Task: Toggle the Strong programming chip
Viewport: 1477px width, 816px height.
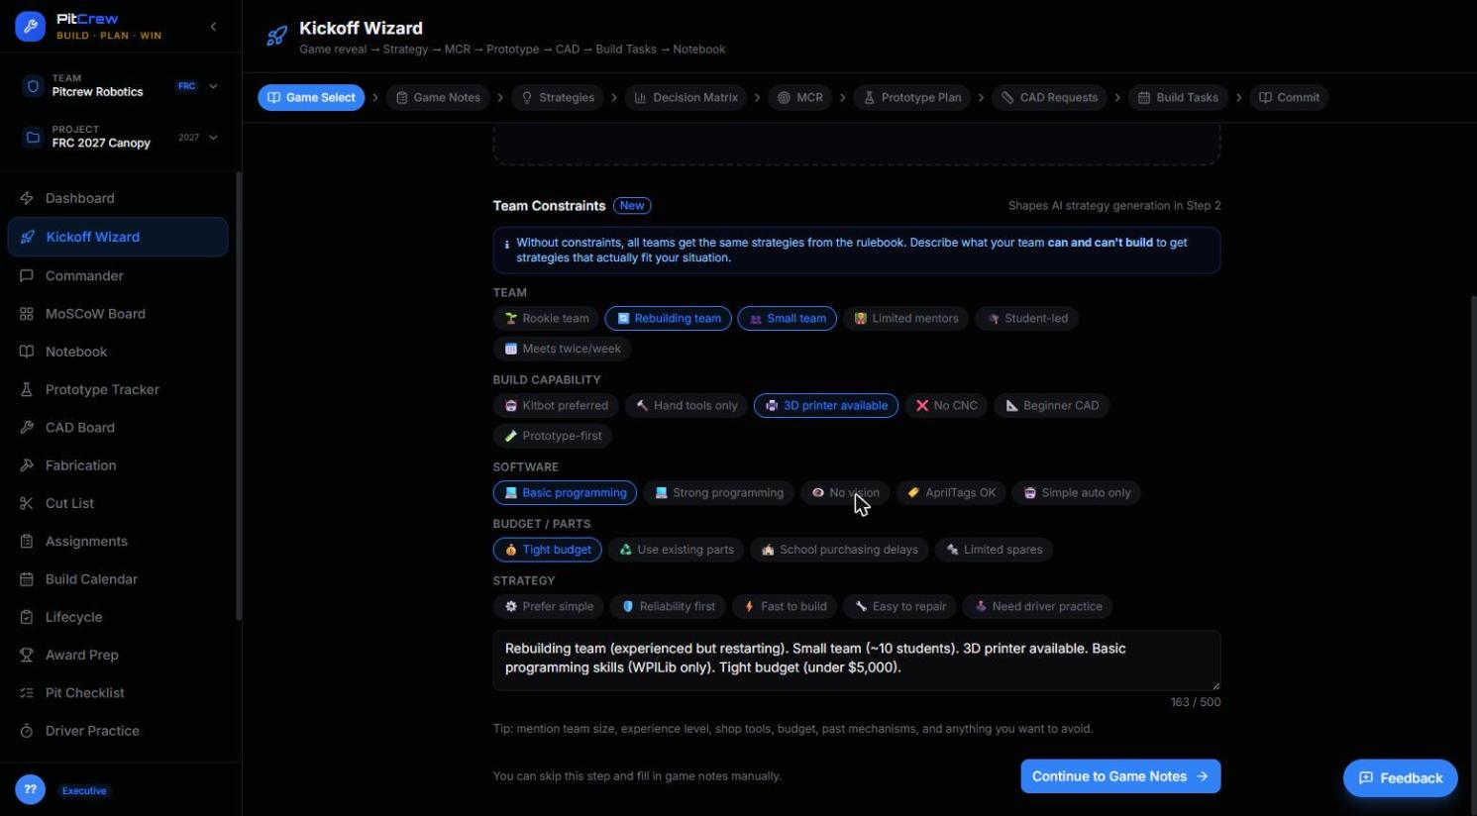Action: [719, 492]
